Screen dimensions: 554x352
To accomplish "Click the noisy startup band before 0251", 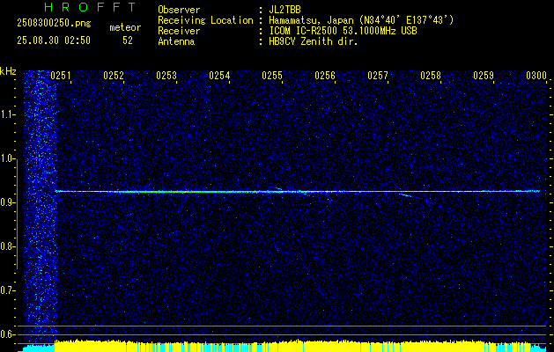I will (x=40, y=207).
